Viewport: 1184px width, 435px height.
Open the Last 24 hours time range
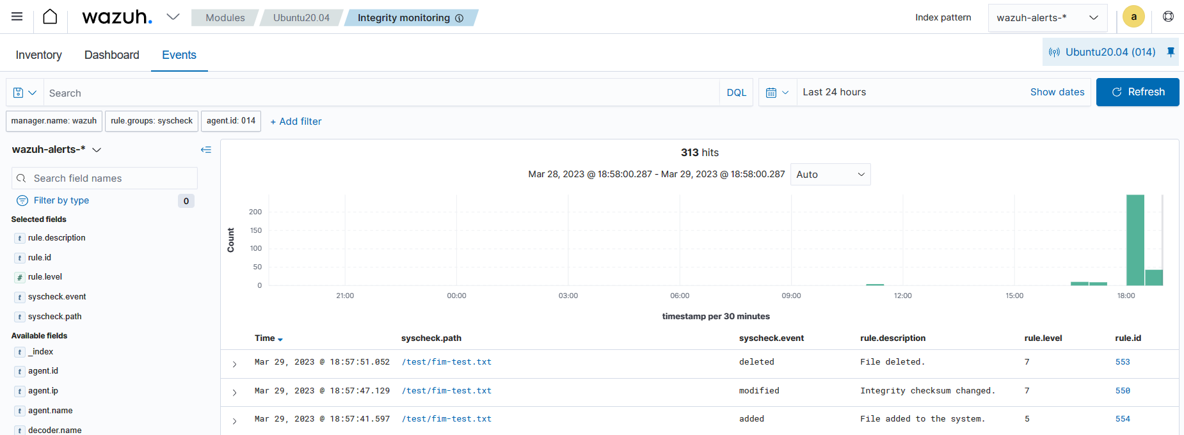pos(834,92)
